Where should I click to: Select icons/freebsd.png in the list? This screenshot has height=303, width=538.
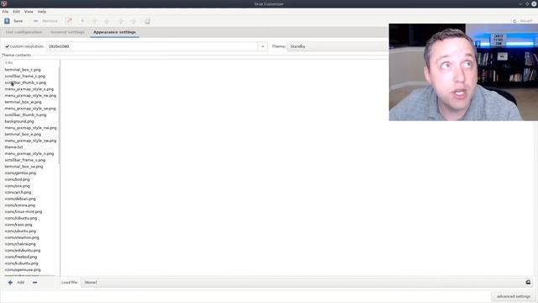21,257
